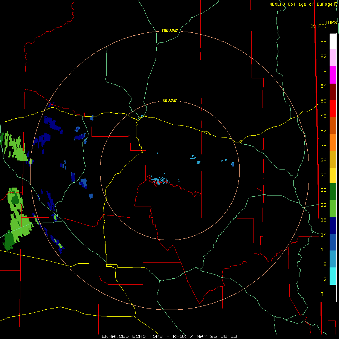Click the '08:33' timestamp
Image resolution: width=339 pixels, height=339 pixels.
click(x=229, y=336)
